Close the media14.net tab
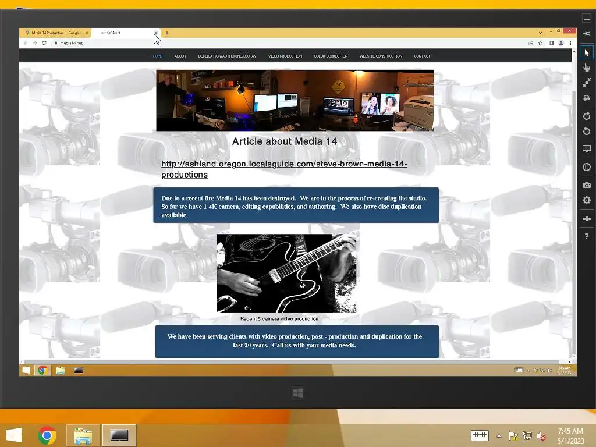 pos(156,33)
